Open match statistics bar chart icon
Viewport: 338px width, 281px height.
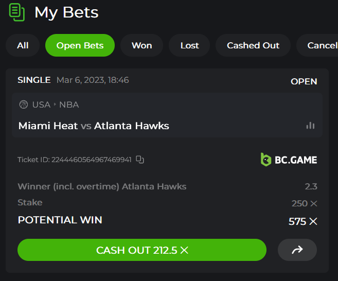(x=310, y=126)
